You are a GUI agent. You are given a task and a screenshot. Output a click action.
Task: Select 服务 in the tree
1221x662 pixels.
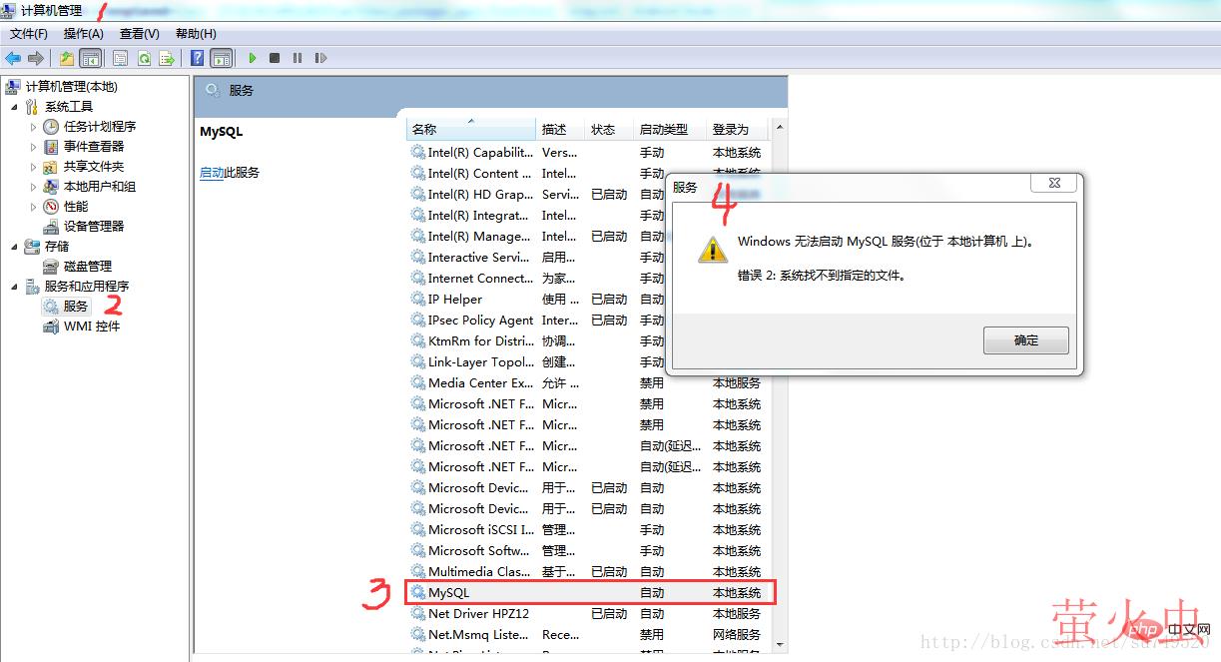tap(76, 307)
